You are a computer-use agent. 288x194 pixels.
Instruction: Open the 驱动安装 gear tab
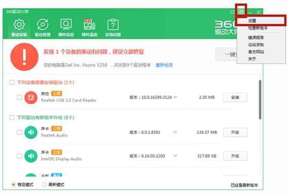click(x=19, y=27)
